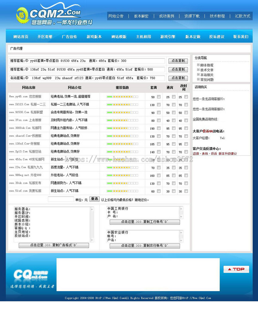Screen dimensions: 258x317
Task: Check the 套黄 box for 37ss.com
Action: pos(159,120)
